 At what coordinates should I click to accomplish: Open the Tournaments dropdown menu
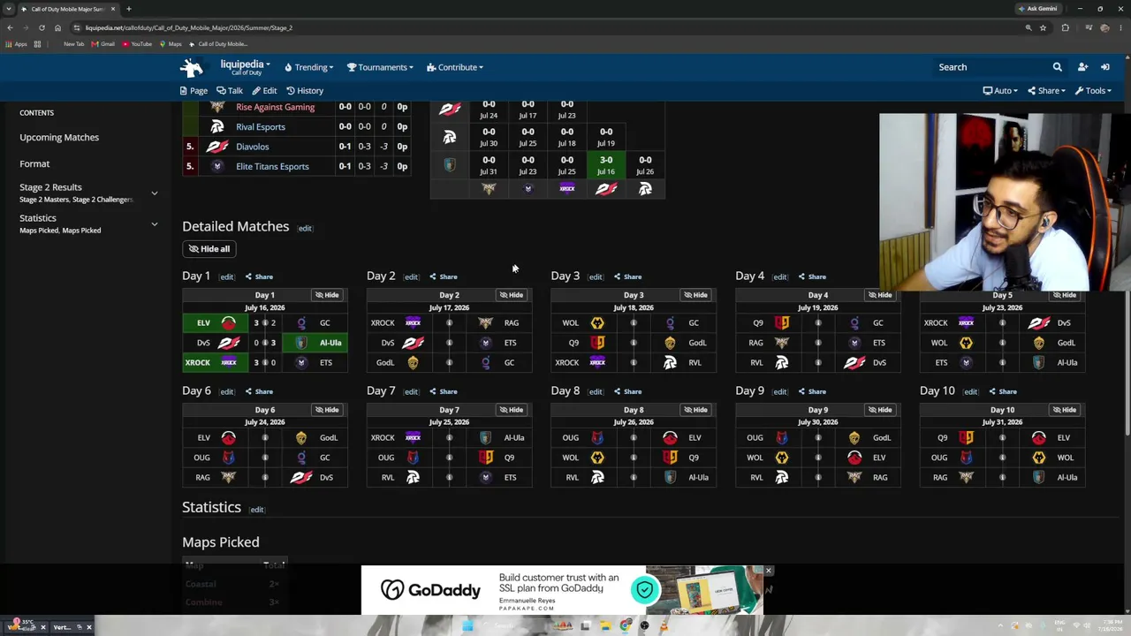380,67
